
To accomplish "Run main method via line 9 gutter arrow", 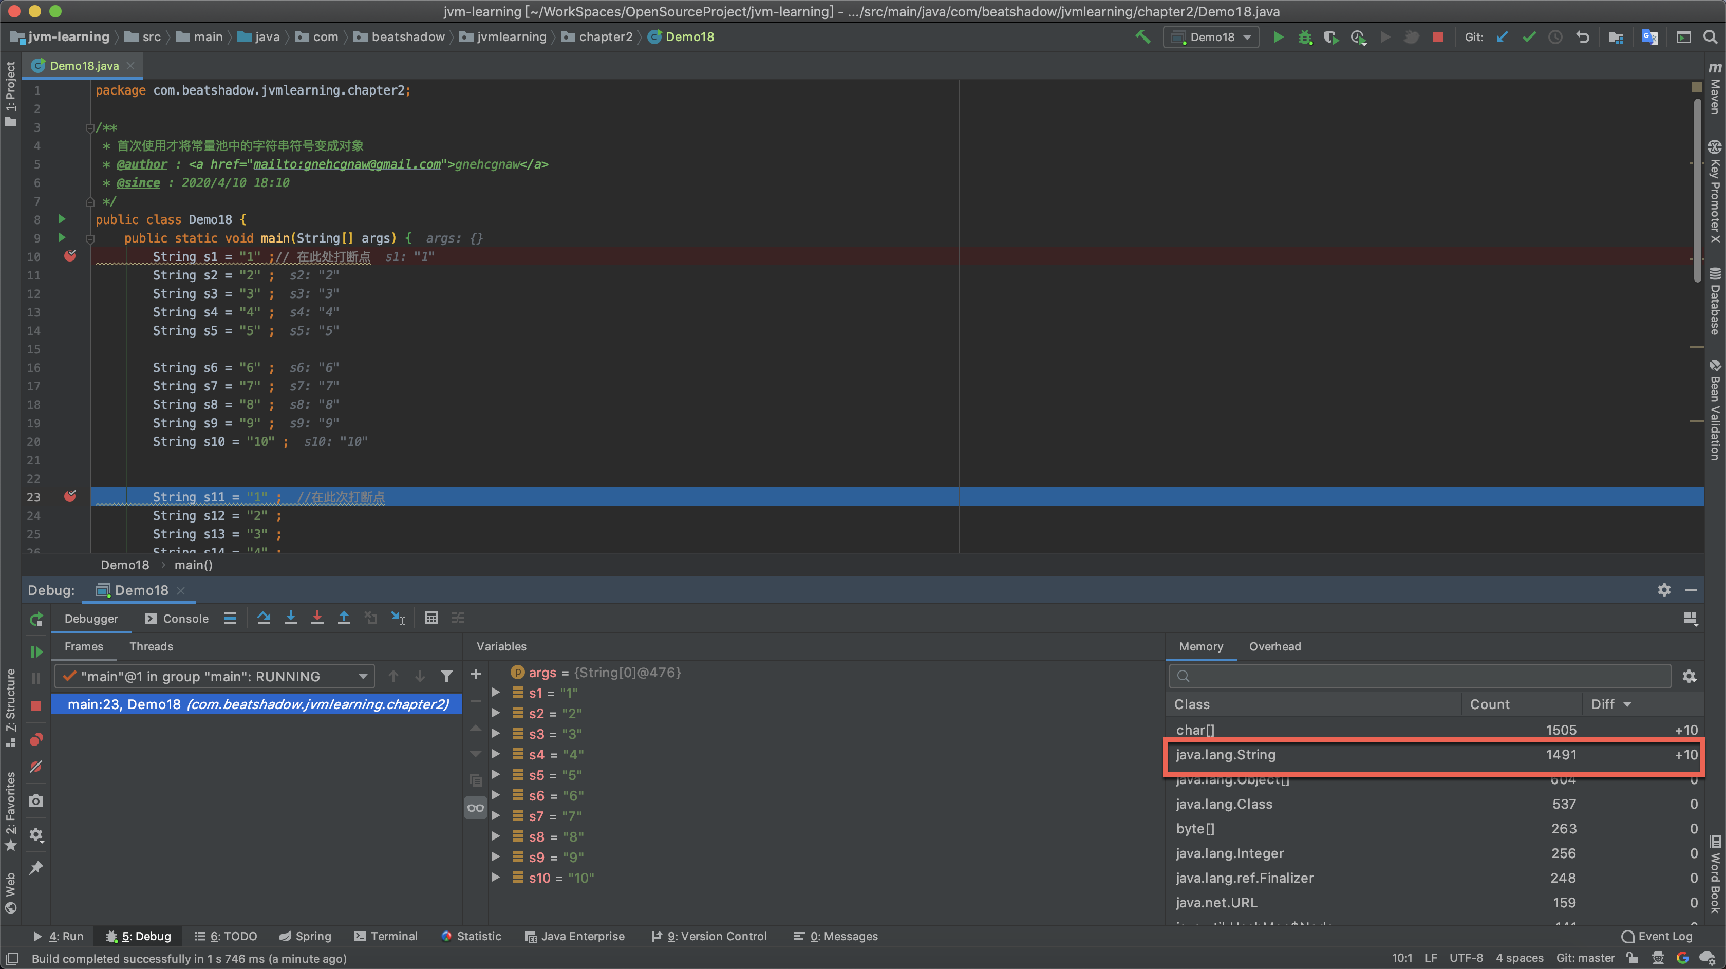I will point(62,237).
